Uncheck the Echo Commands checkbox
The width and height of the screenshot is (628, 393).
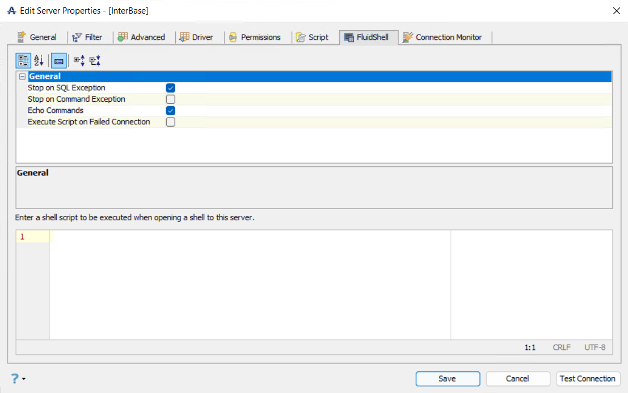(x=171, y=111)
